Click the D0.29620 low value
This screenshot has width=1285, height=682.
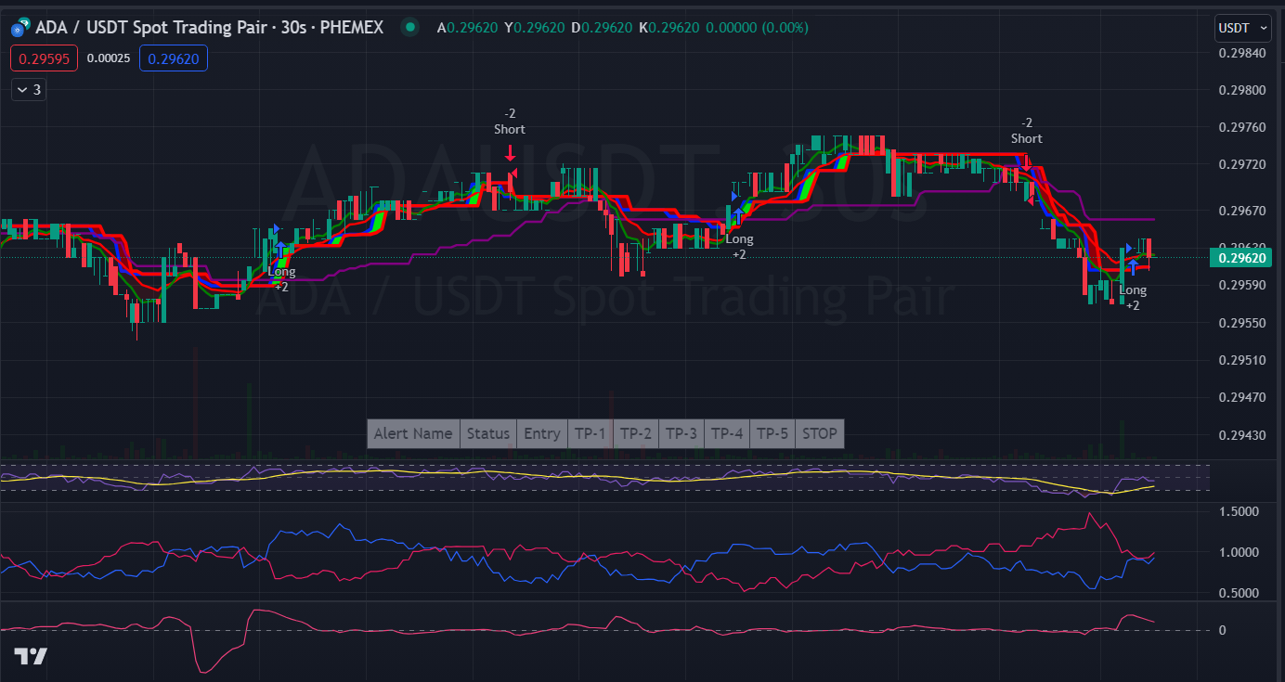tap(602, 28)
